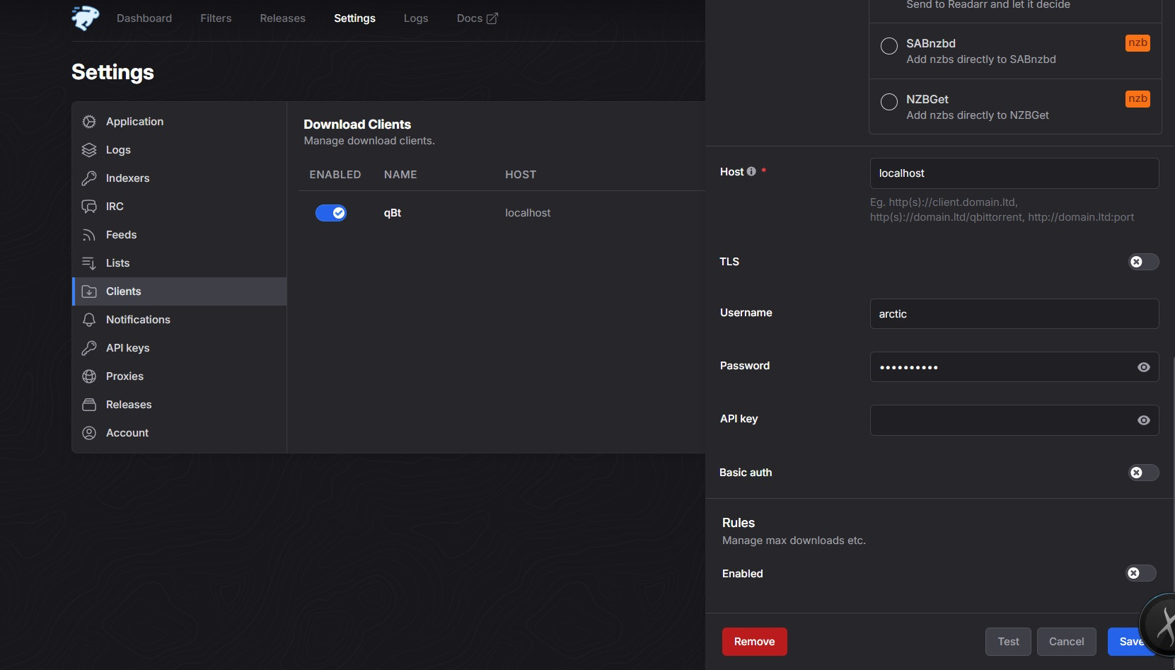Go to Indexers settings section
Viewport: 1175px width, 670px height.
[180, 178]
